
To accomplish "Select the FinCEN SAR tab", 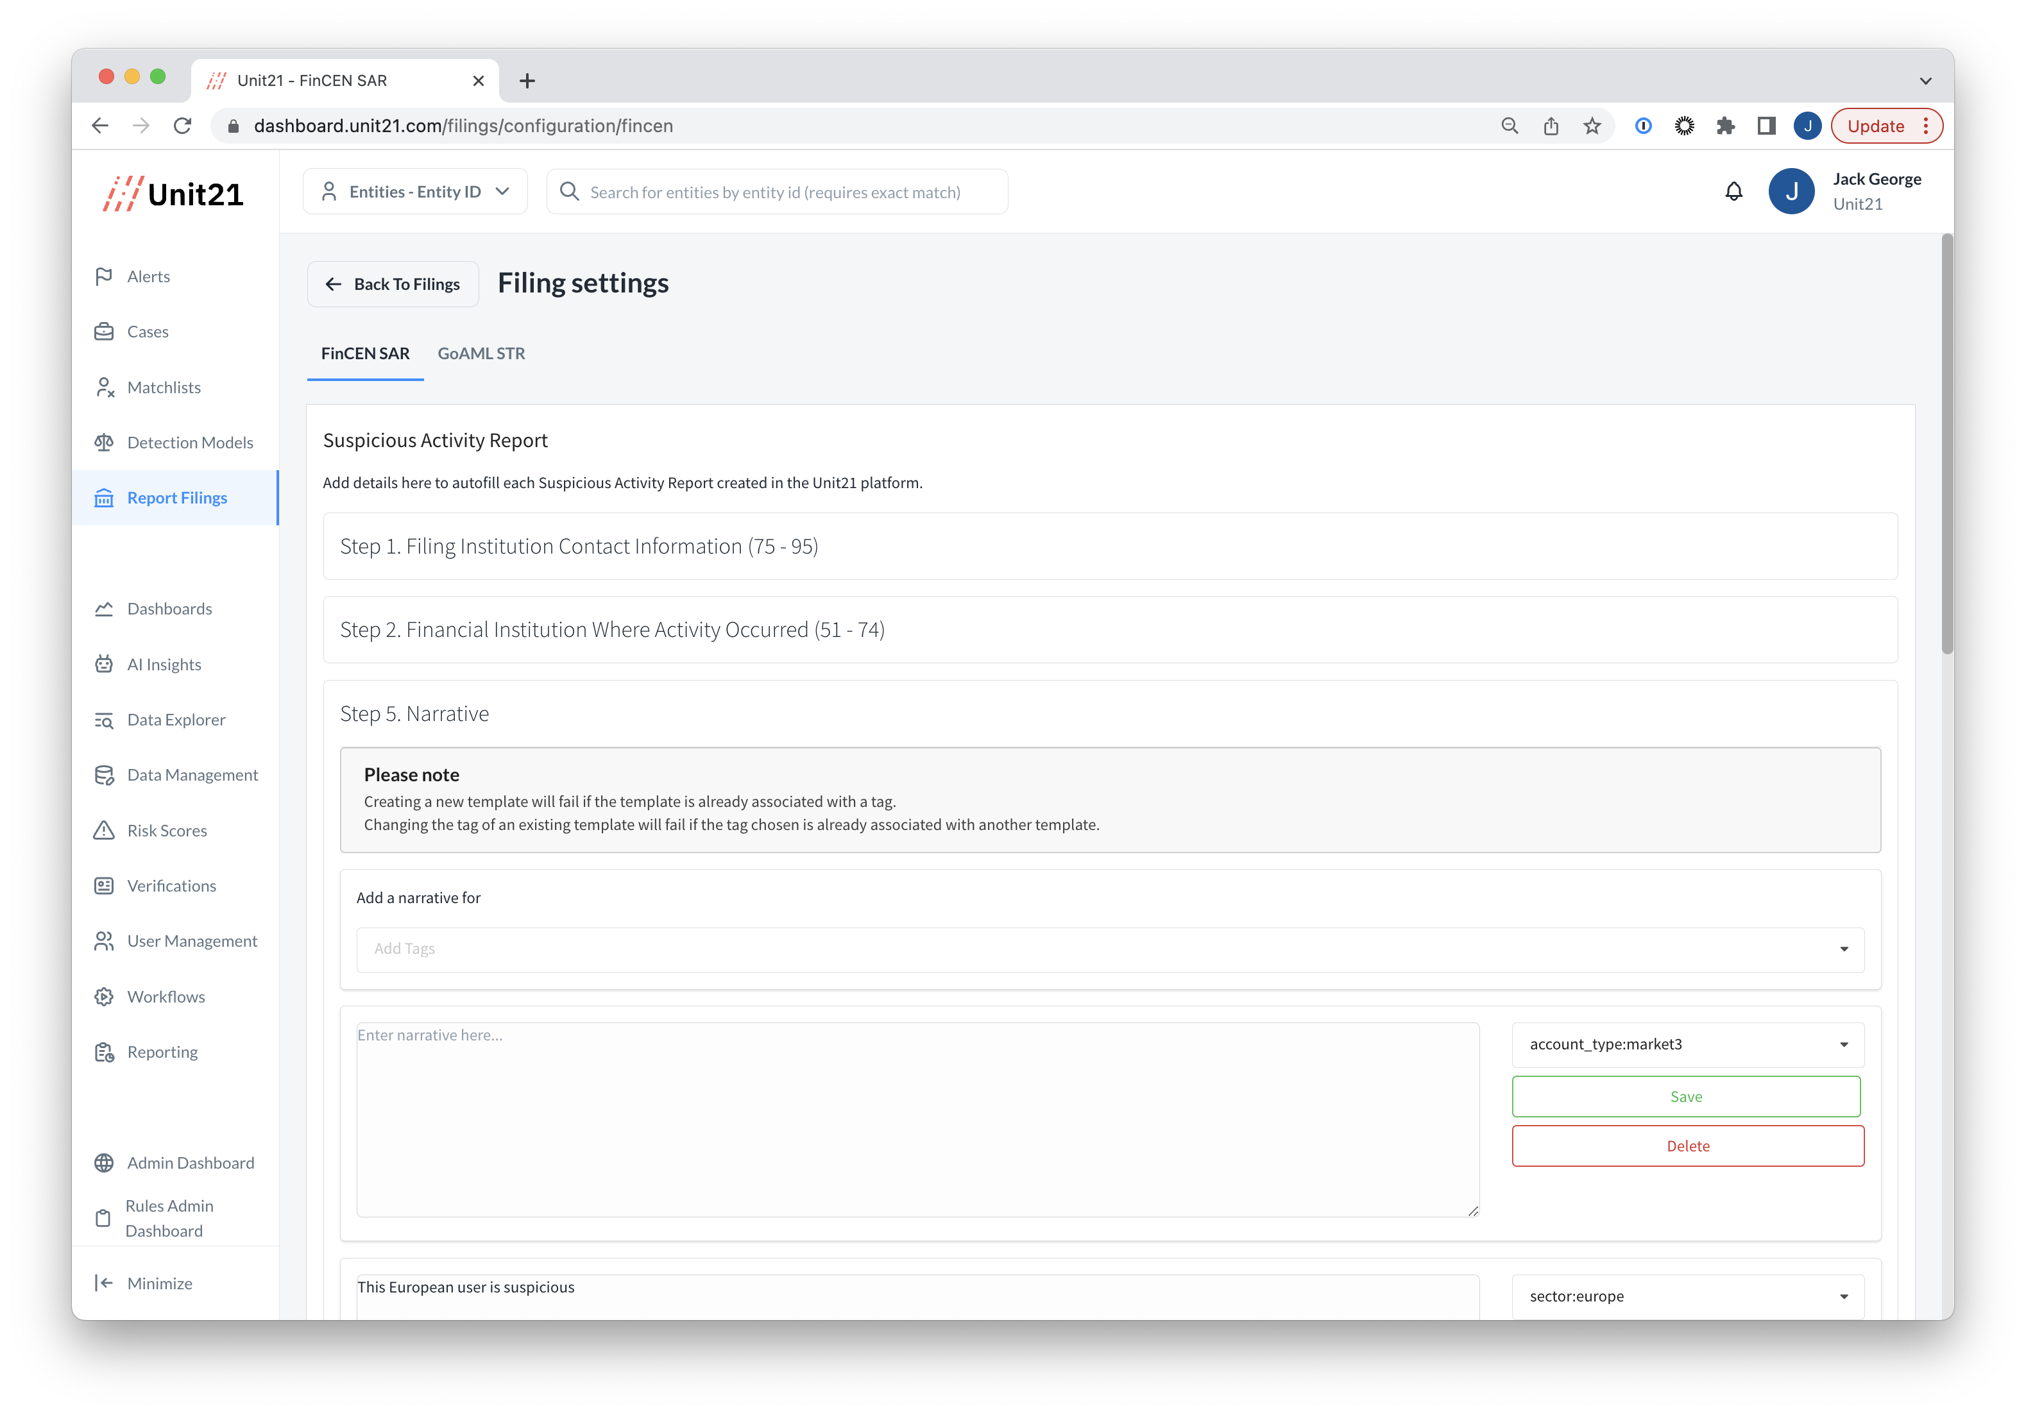I will pyautogui.click(x=365, y=354).
